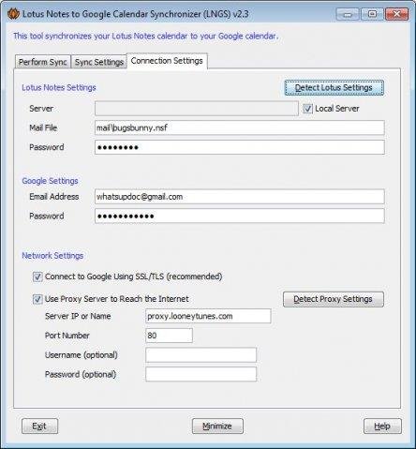The height and width of the screenshot is (449, 416).
Task: Focus the Mail File field
Action: point(240,127)
